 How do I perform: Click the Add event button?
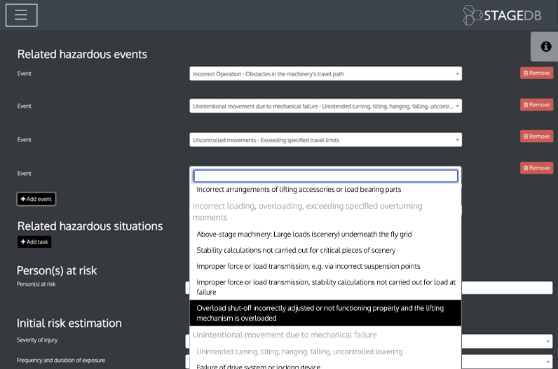[36, 199]
